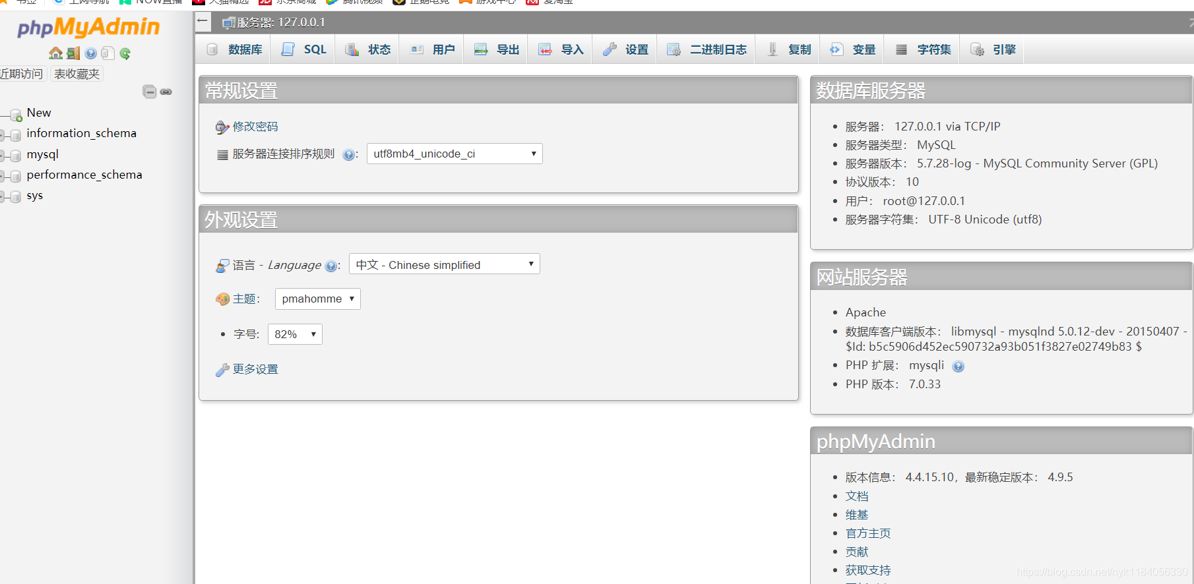Click the 获取支持 link
The image size is (1194, 584).
coord(868,570)
